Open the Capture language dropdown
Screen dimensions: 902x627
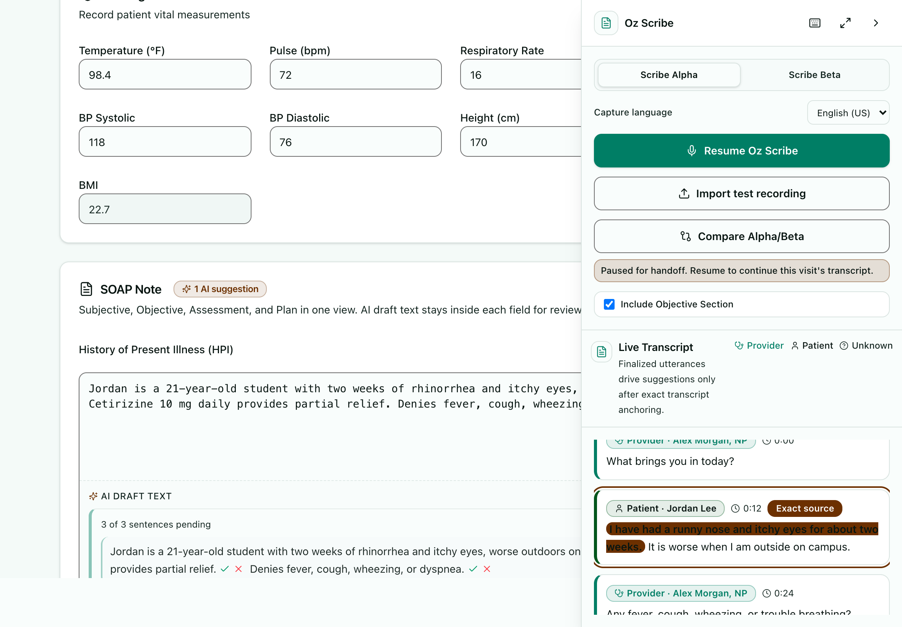848,113
